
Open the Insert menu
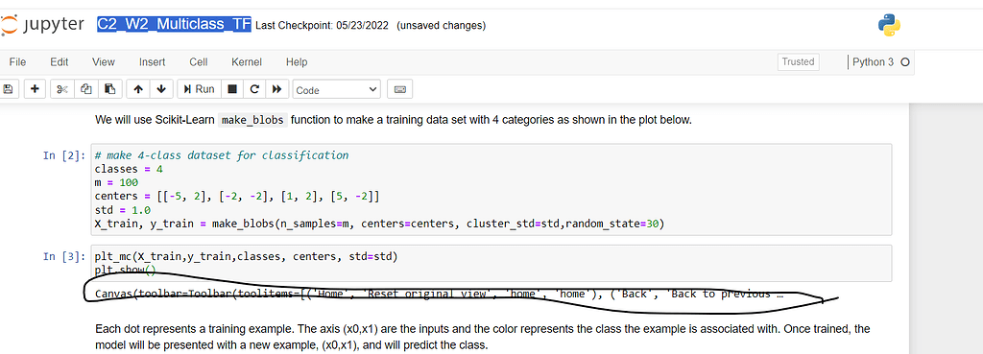tap(153, 62)
